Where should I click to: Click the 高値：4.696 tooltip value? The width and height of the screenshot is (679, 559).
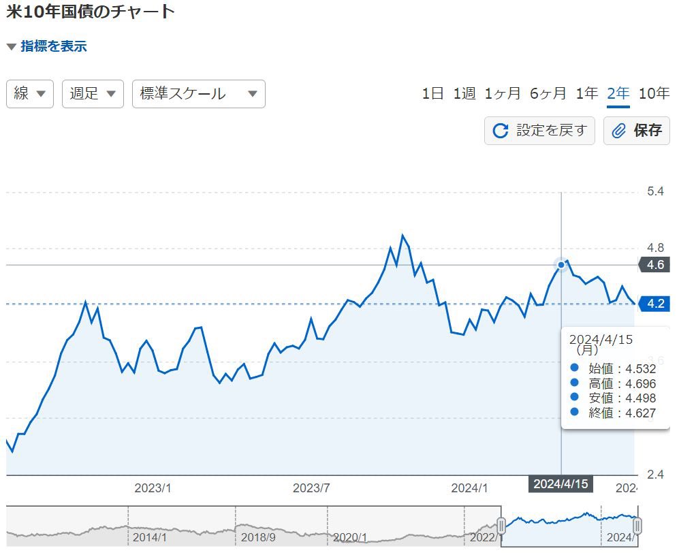click(x=622, y=383)
